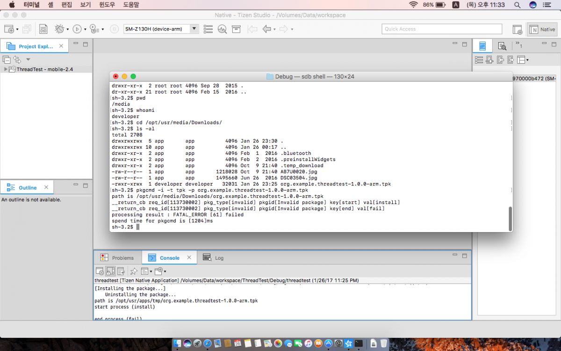Click the Open Perspective icon beside Native
This screenshot has height=351, width=561.
[x=517, y=29]
